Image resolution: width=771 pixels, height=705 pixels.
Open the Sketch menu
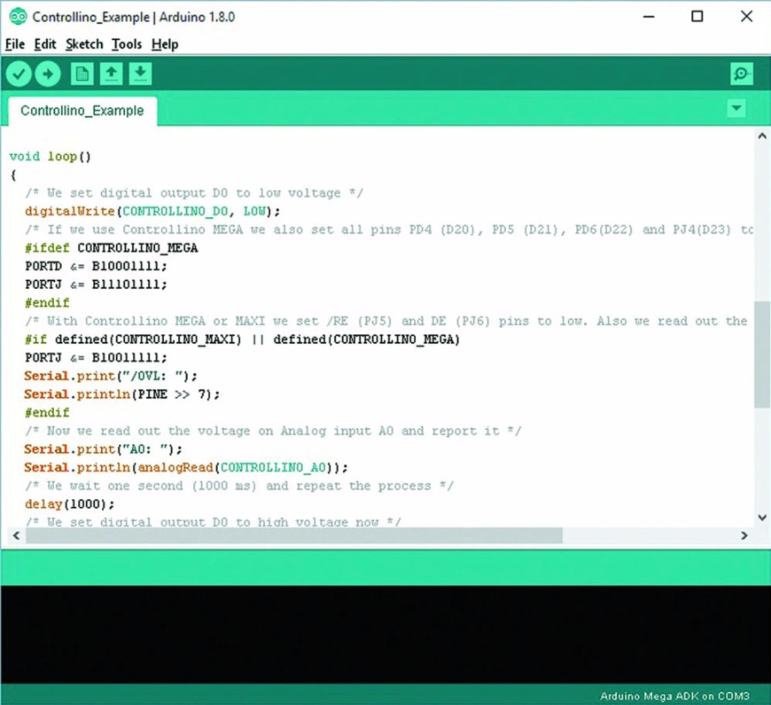pos(84,44)
